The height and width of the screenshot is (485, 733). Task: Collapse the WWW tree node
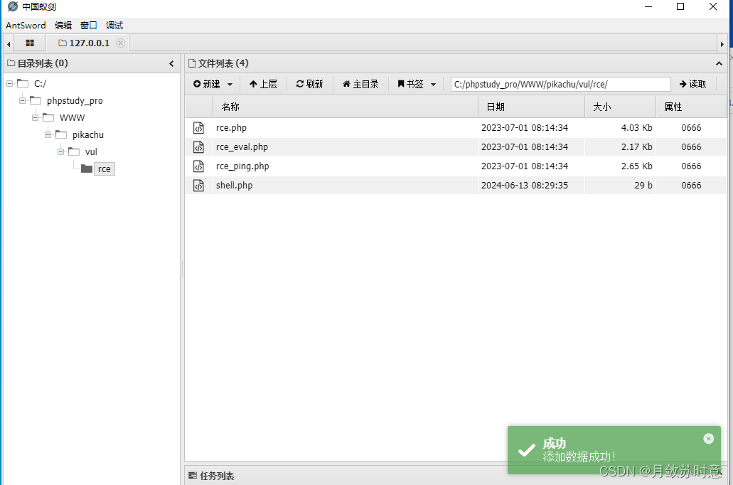tap(35, 117)
